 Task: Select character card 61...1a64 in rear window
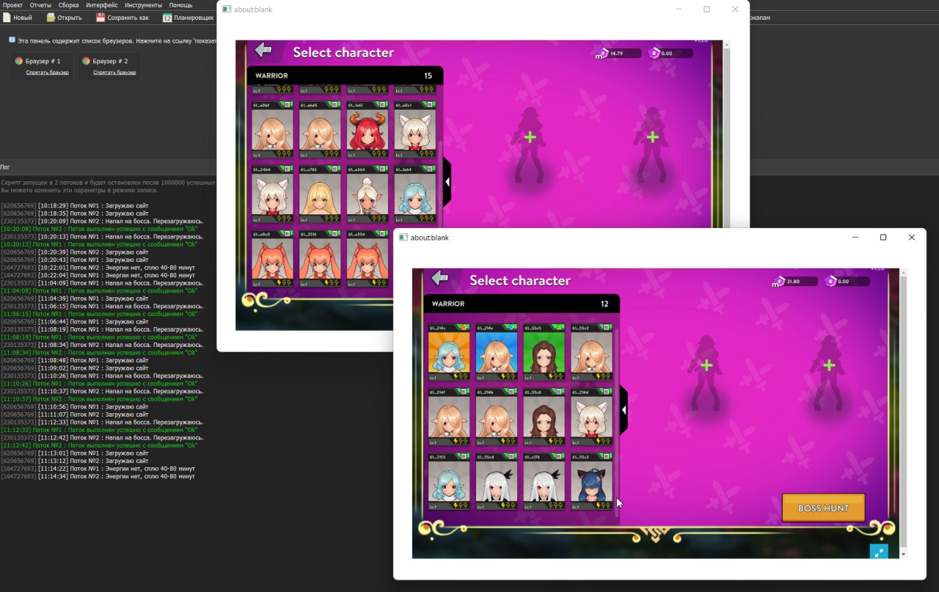pos(415,194)
